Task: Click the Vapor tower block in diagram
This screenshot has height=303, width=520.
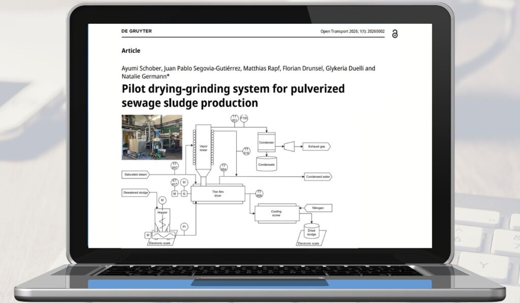Action: [203, 147]
